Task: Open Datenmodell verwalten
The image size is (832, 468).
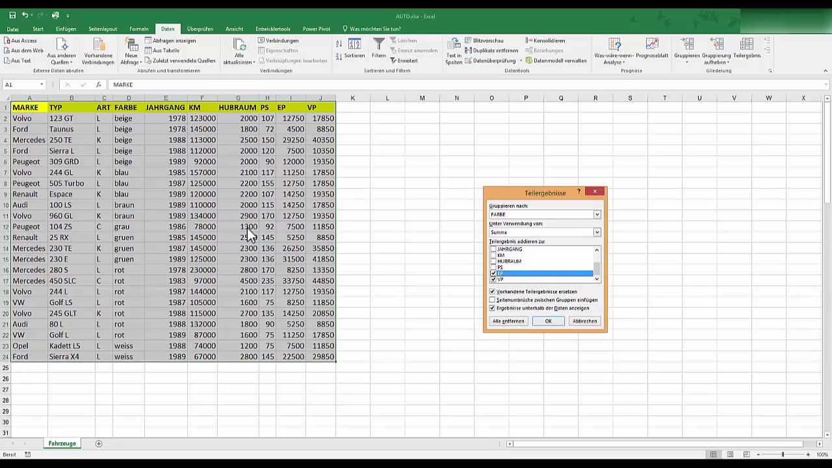Action: pyautogui.click(x=556, y=60)
